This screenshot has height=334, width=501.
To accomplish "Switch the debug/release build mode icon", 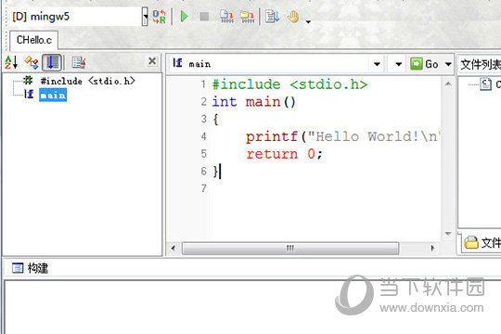I will (159, 17).
